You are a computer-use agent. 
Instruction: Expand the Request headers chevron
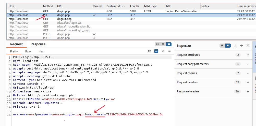point(248,82)
